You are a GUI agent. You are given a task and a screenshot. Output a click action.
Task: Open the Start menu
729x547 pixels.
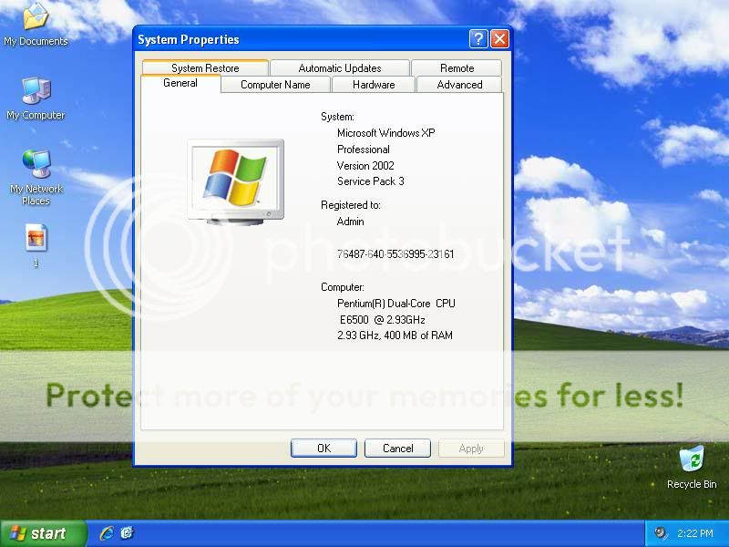(44, 533)
